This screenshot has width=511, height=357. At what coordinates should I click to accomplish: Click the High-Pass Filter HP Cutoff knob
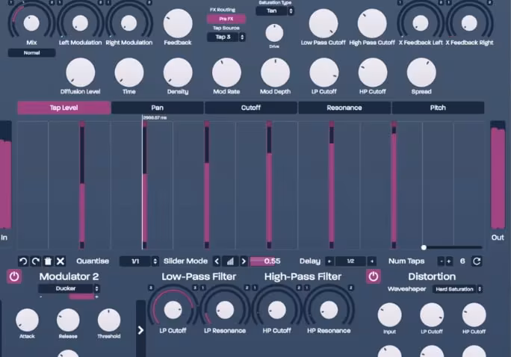tap(277, 310)
